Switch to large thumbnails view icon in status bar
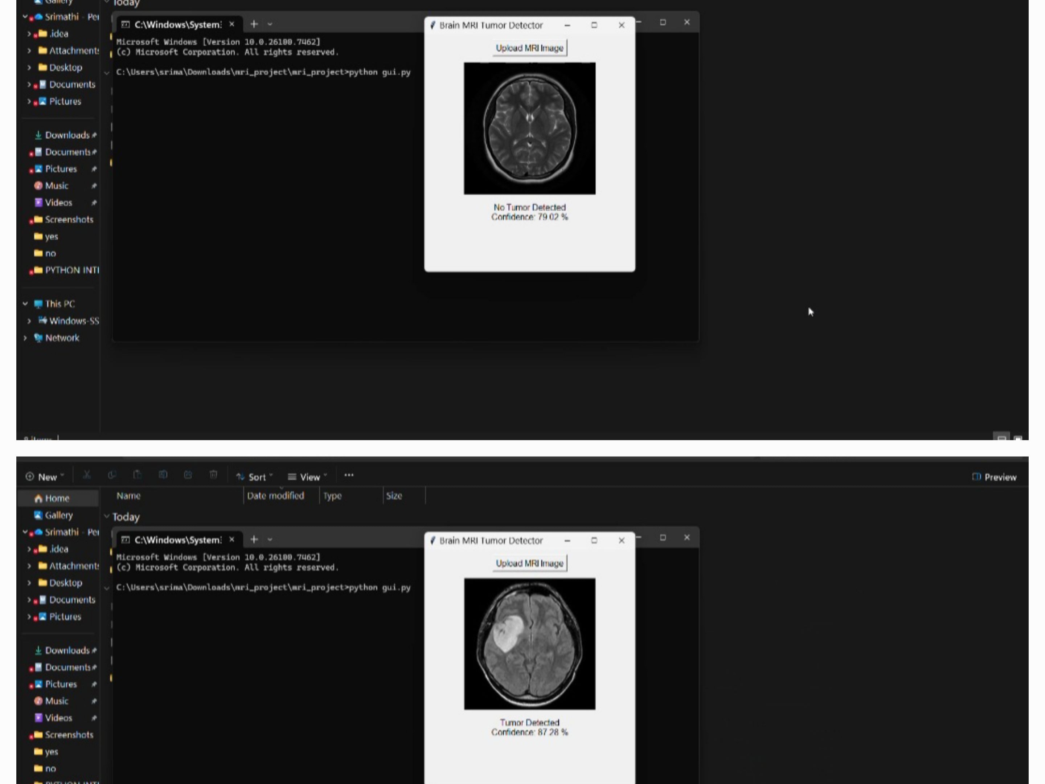The width and height of the screenshot is (1045, 784). [1018, 438]
